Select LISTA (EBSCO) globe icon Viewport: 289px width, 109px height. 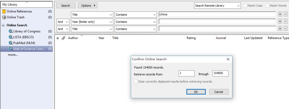coord(10,37)
